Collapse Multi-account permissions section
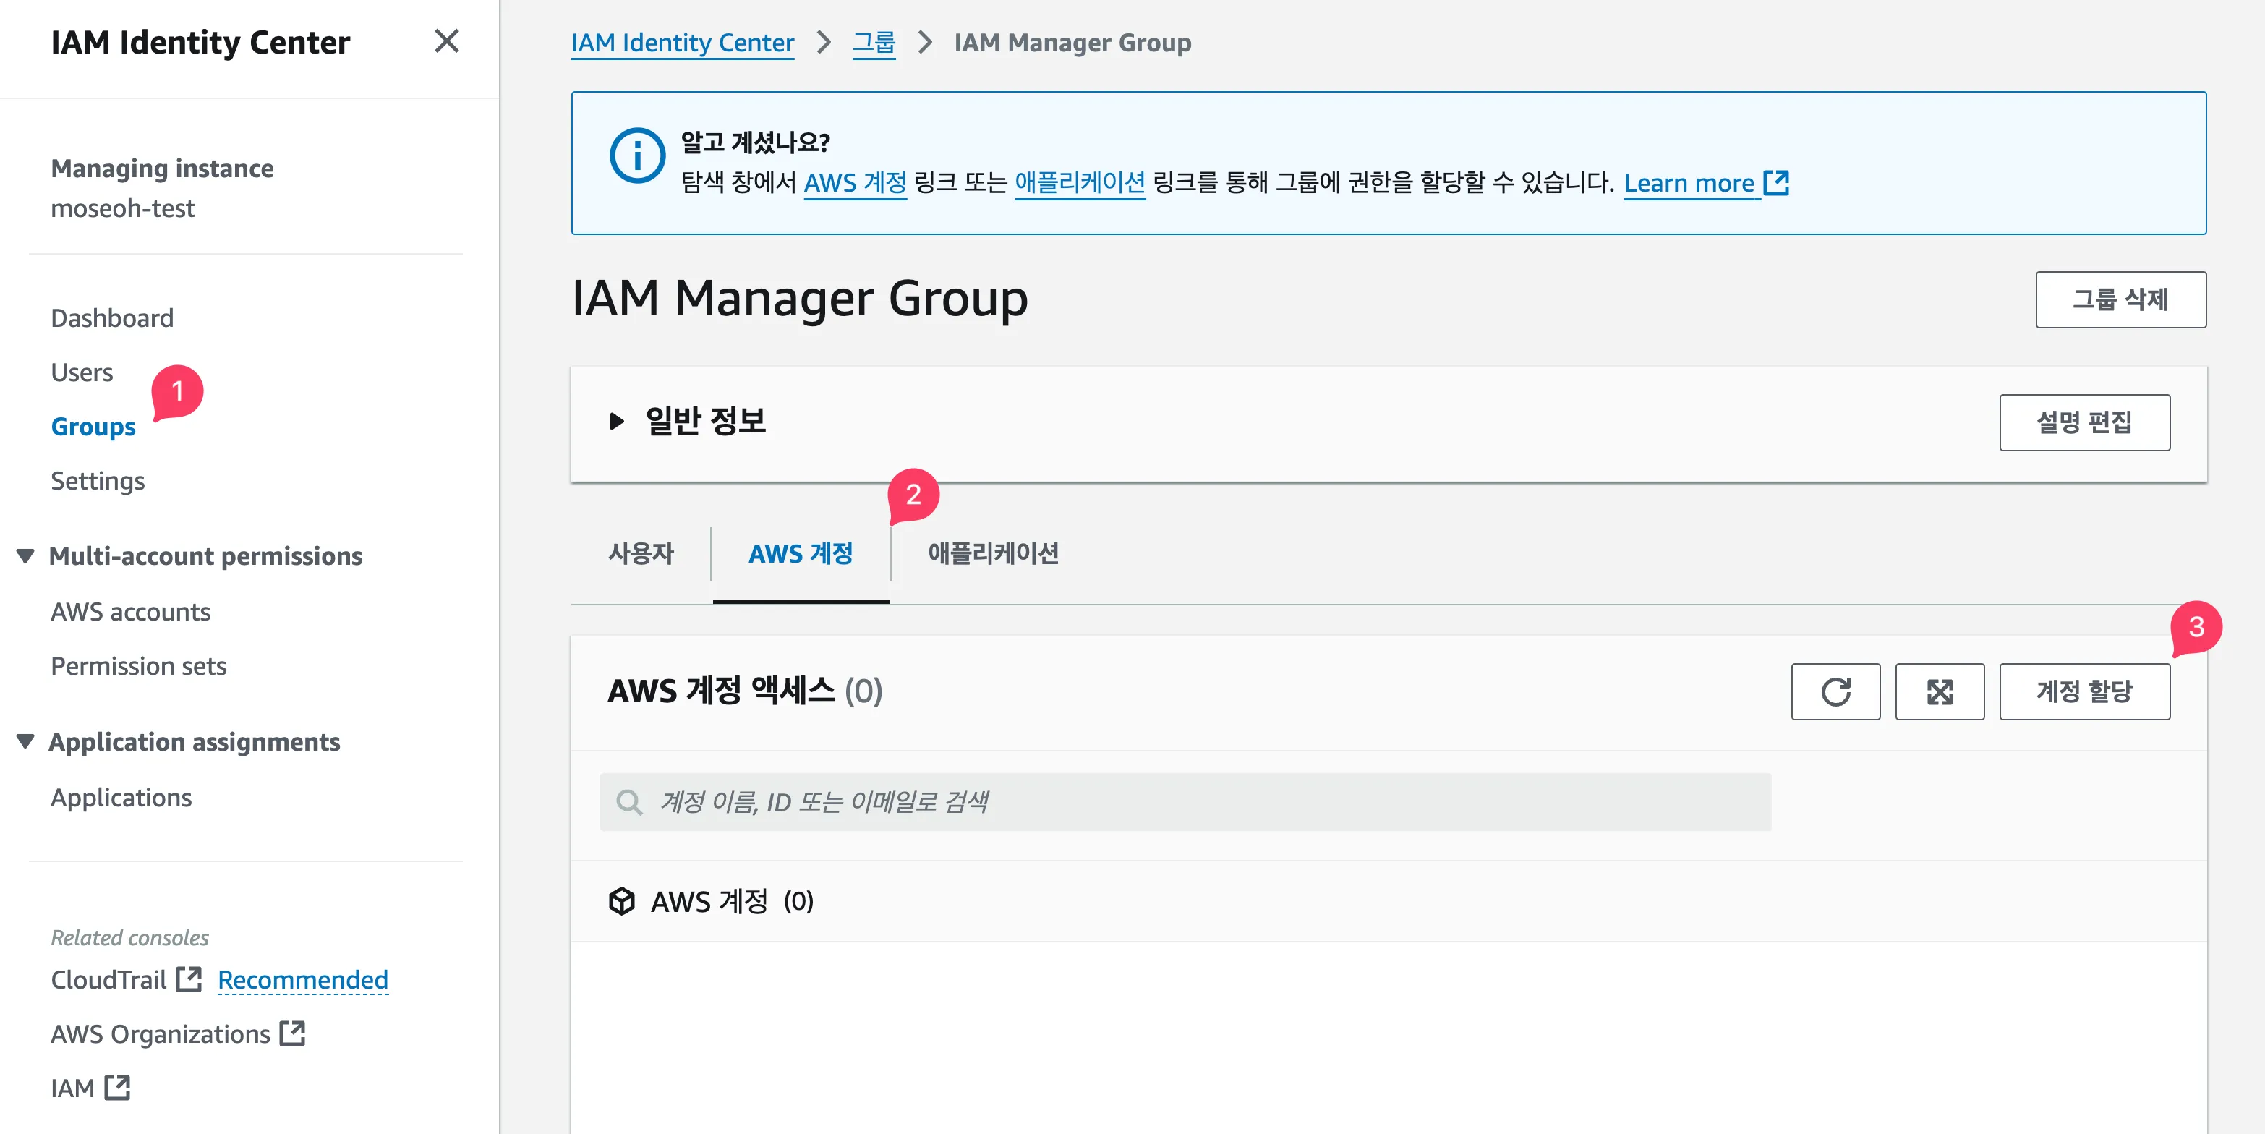This screenshot has width=2265, height=1134. 25,556
